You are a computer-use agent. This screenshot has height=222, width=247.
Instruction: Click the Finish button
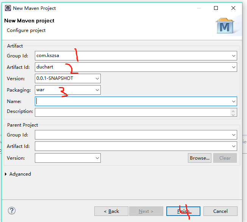[183, 211]
